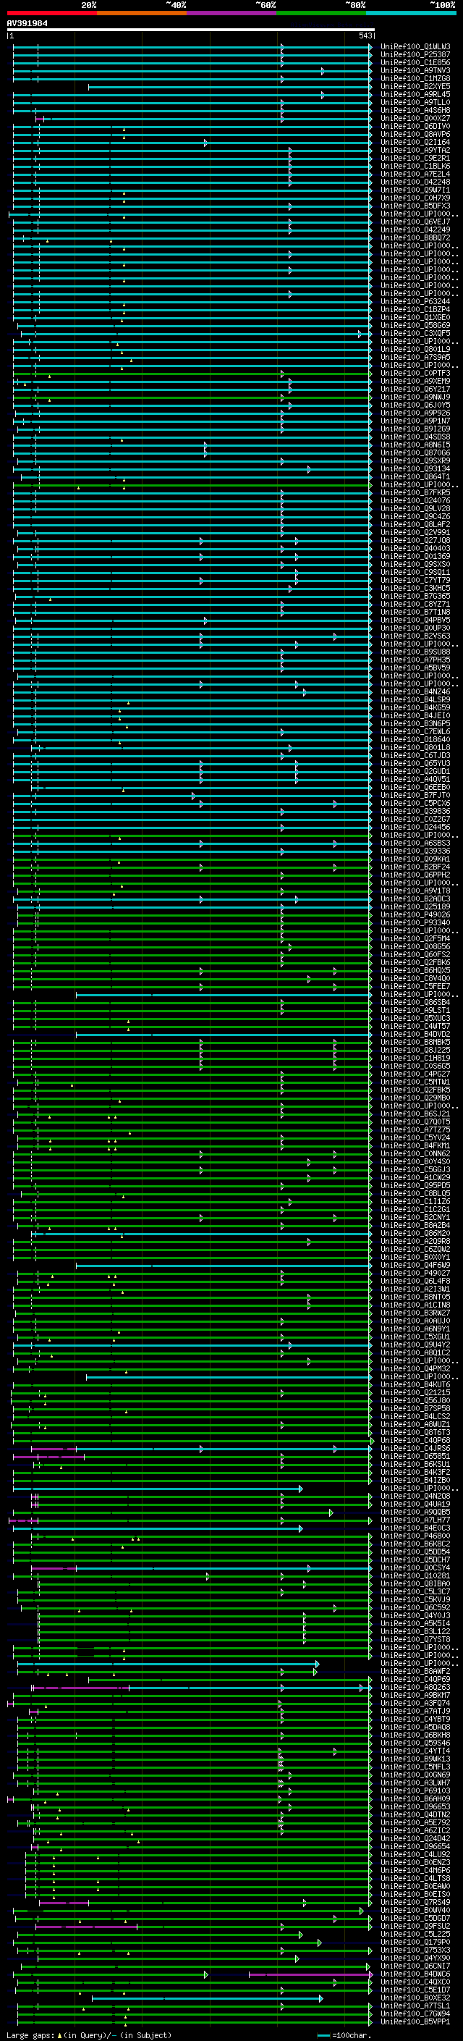This screenshot has height=2041, width=463.
Task: Select the UniRef100_Q40403 label
Action: tap(415, 548)
